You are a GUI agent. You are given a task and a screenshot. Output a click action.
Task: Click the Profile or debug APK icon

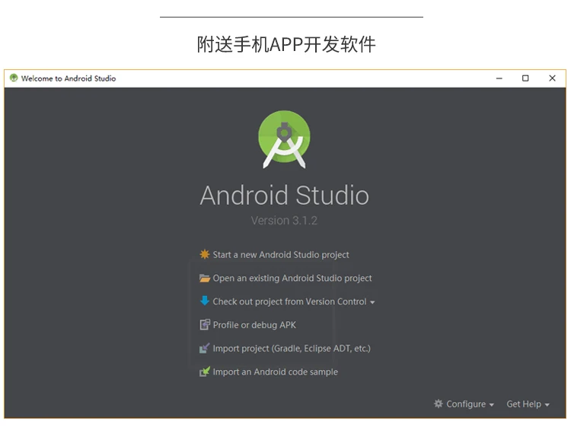tap(205, 324)
